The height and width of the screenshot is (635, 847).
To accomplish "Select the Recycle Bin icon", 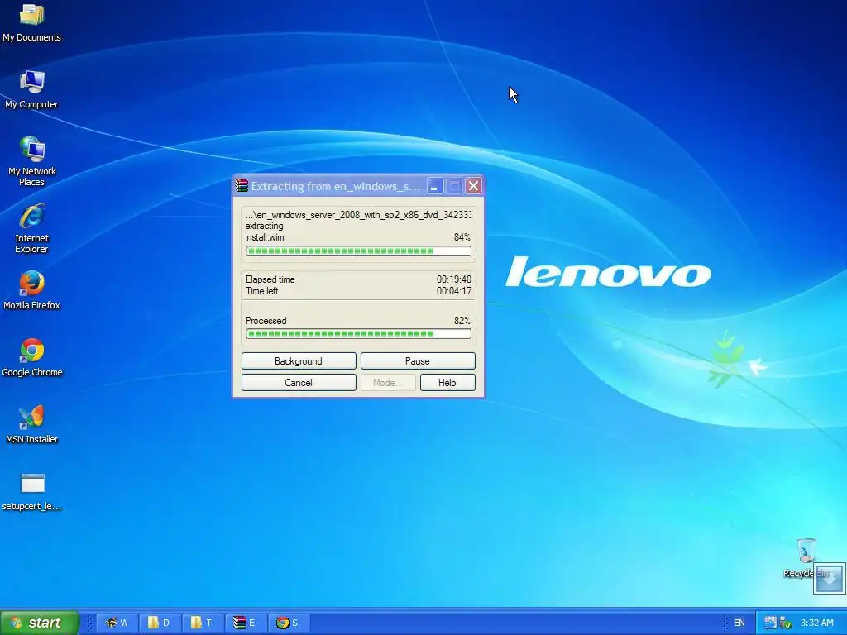I will 806,558.
